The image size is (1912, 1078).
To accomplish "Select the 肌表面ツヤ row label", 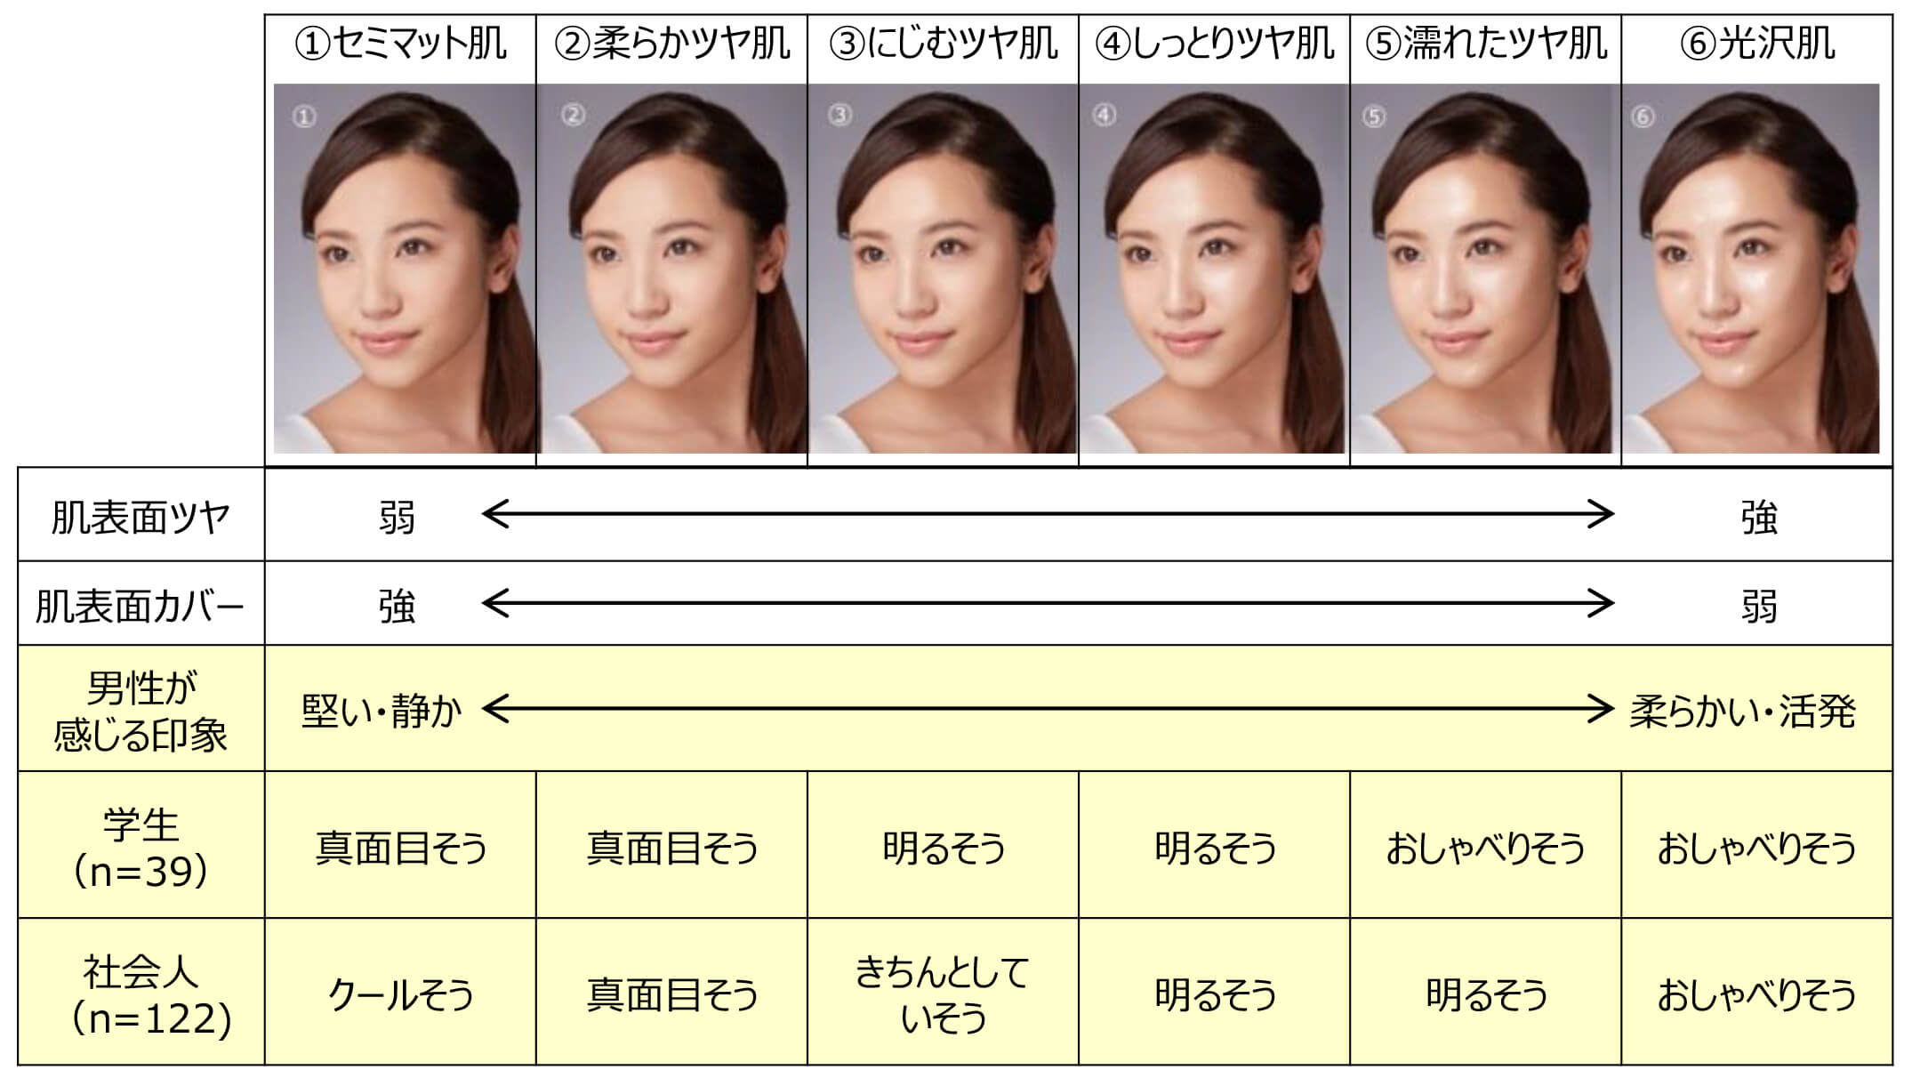I will (141, 517).
